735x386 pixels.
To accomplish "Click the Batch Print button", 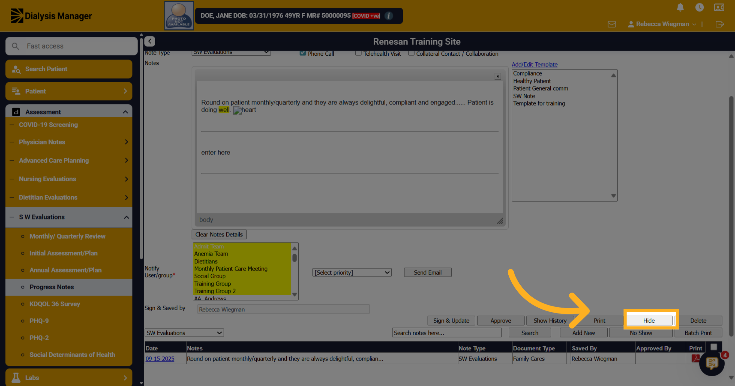I will [x=698, y=333].
